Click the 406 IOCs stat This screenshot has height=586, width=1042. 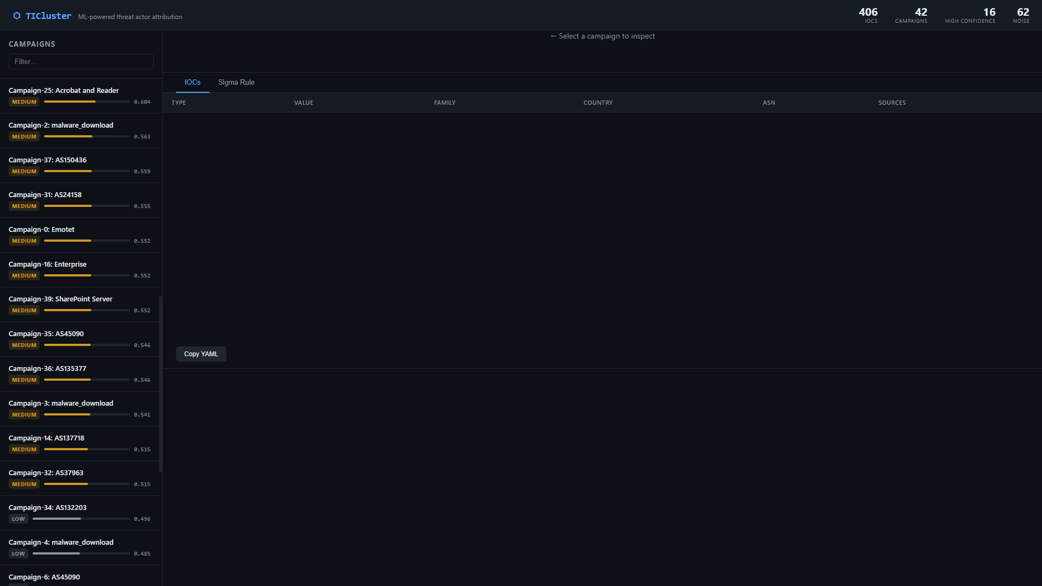[x=868, y=15]
